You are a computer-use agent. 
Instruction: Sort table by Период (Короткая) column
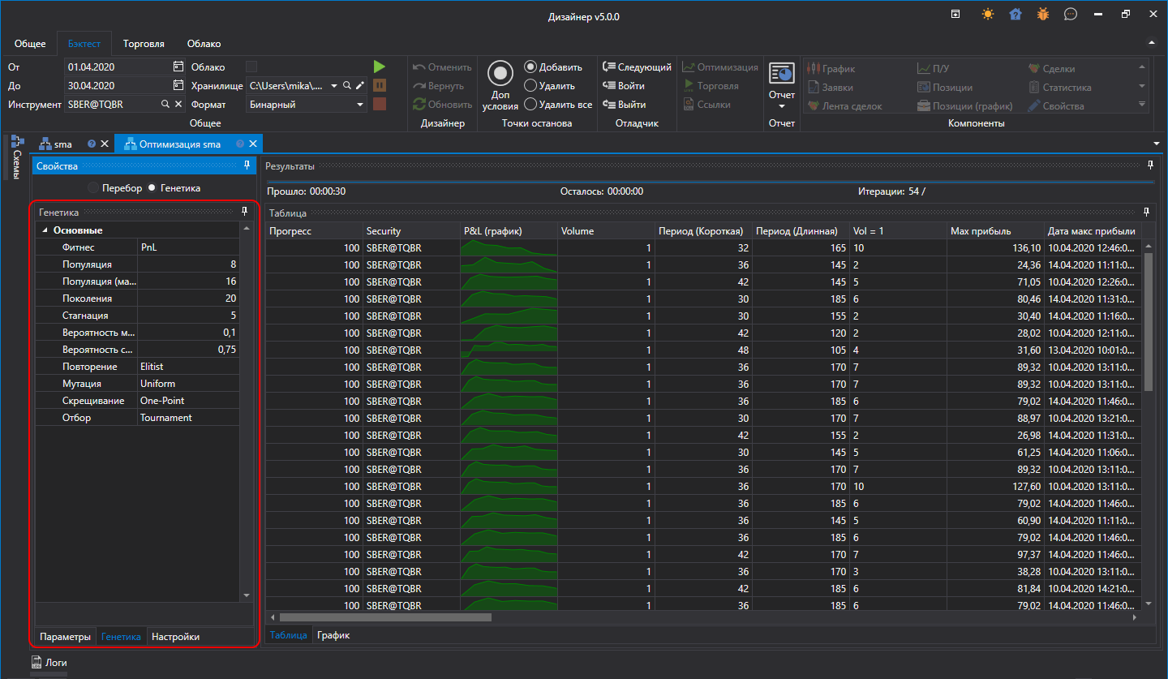click(703, 231)
